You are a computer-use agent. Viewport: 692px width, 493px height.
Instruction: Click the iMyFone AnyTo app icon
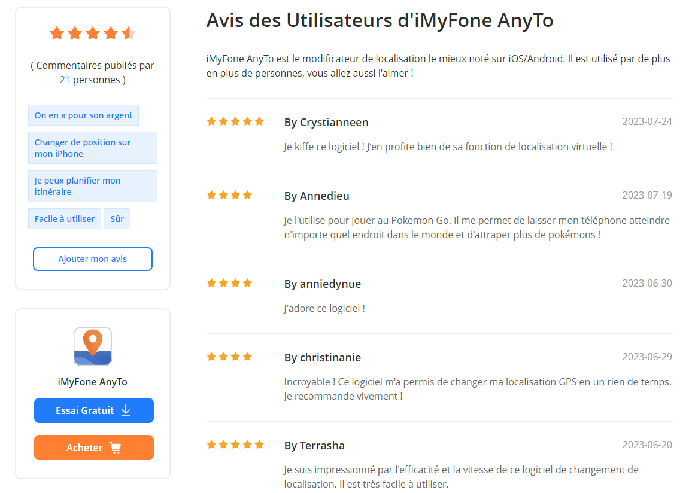click(x=93, y=346)
